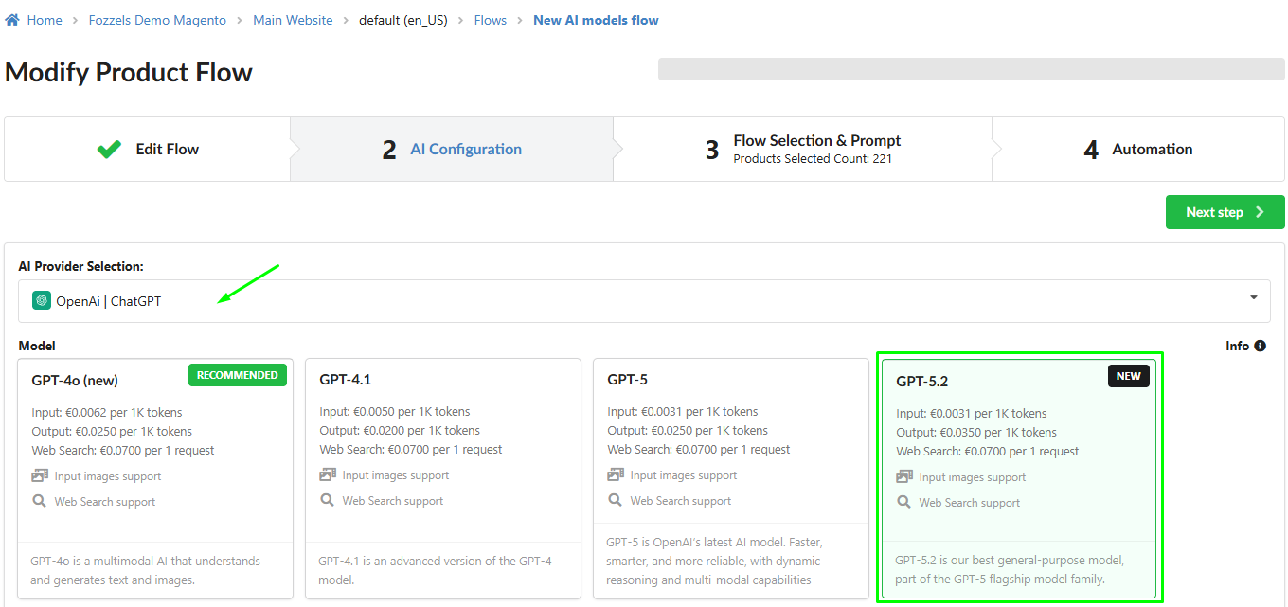
Task: Open the AI Provider Selection dropdown
Action: tap(644, 301)
